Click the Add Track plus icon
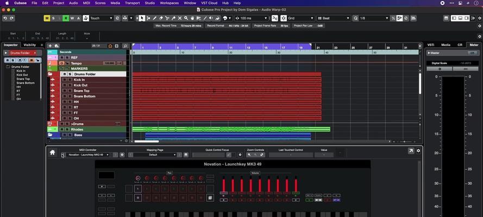Image resolution: width=483 pixels, height=217 pixels. click(x=50, y=46)
